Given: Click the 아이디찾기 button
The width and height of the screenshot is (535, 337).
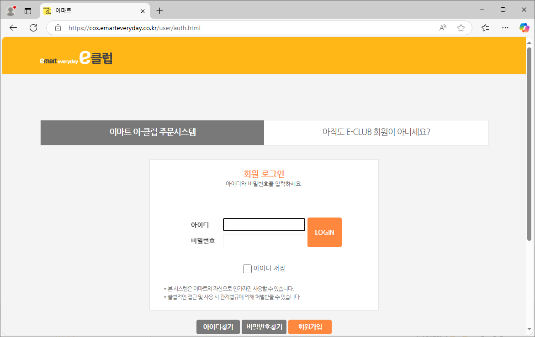Looking at the screenshot, I should tap(218, 327).
